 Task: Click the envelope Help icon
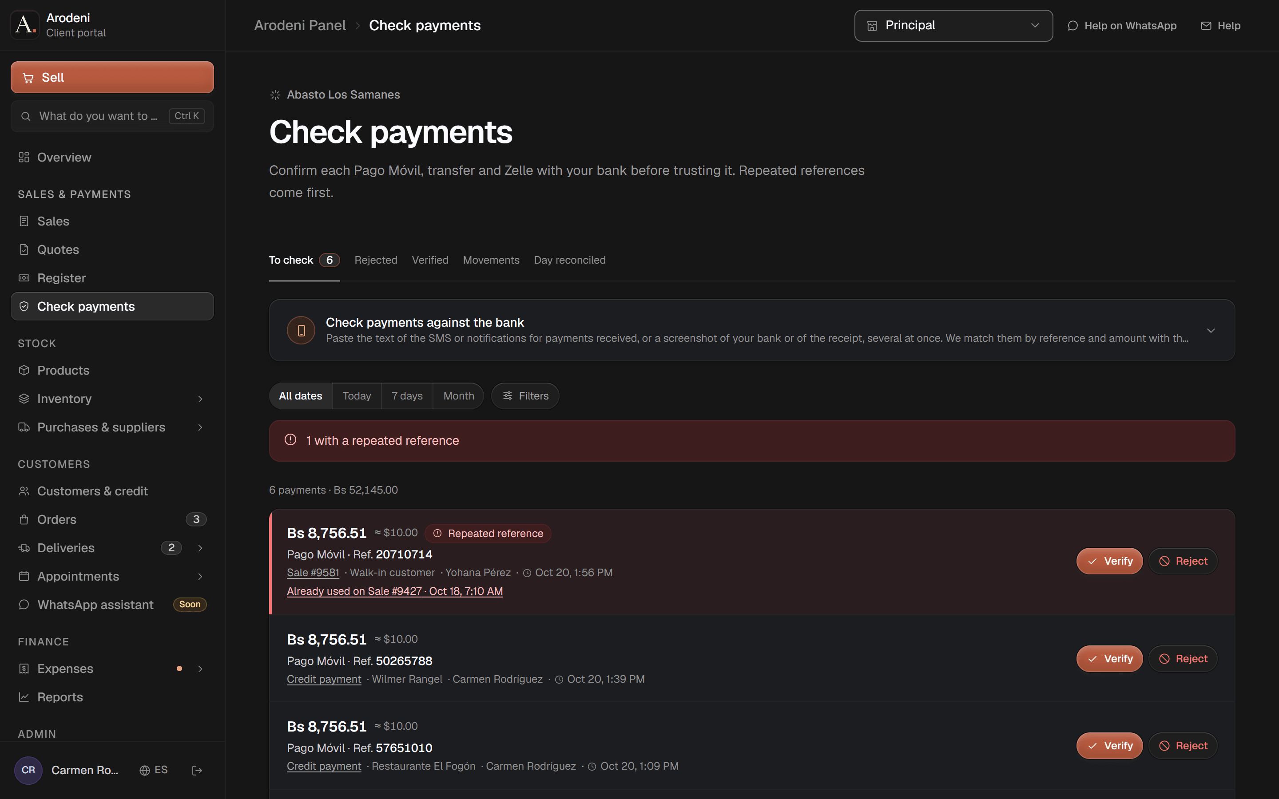(1206, 26)
